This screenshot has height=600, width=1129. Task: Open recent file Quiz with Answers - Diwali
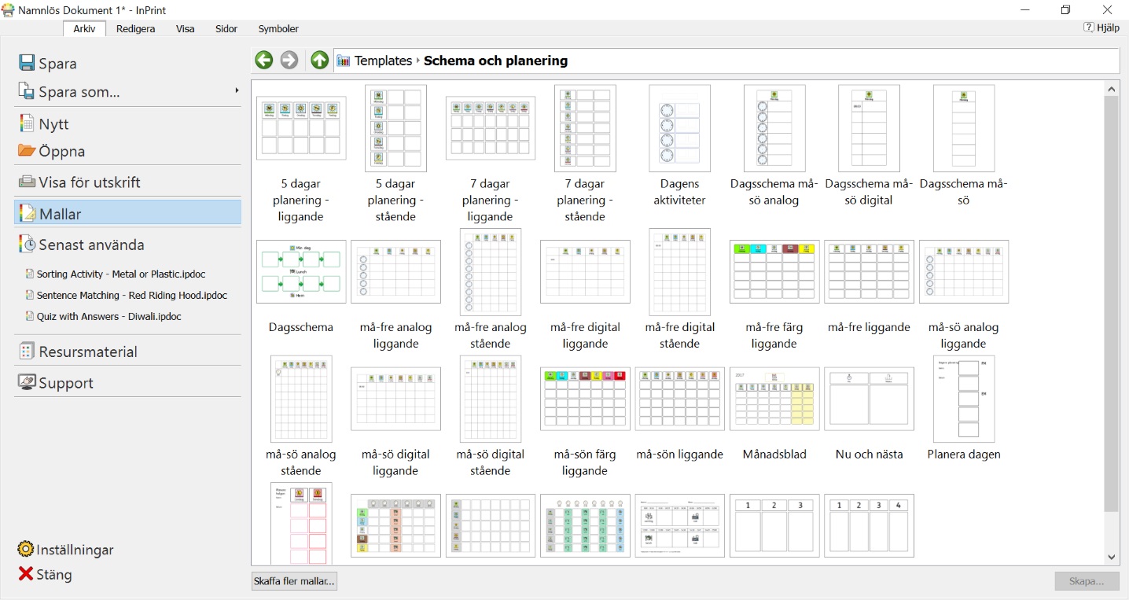109,317
